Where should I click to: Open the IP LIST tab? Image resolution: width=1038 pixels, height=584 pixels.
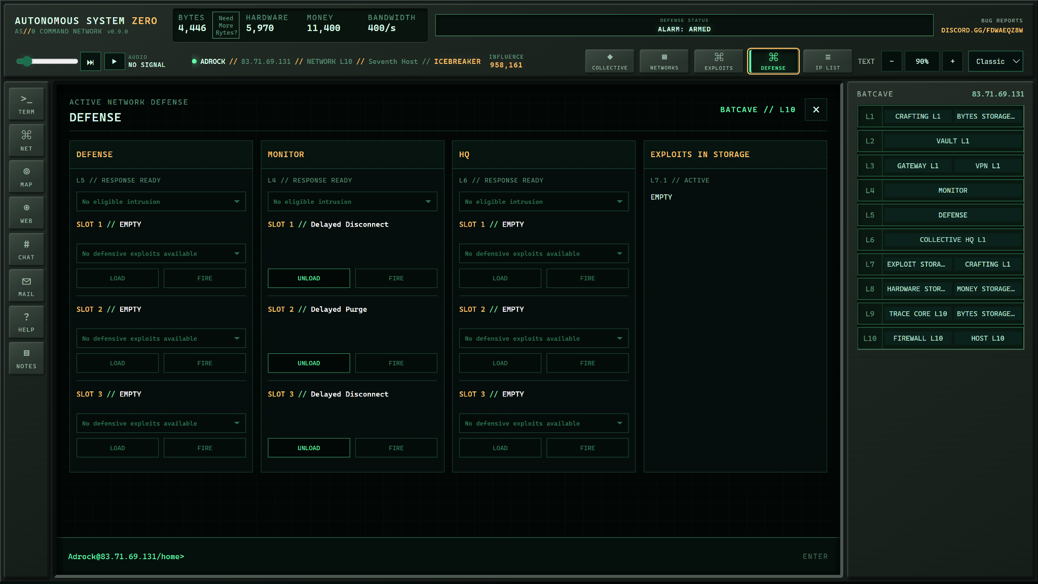[x=828, y=61]
